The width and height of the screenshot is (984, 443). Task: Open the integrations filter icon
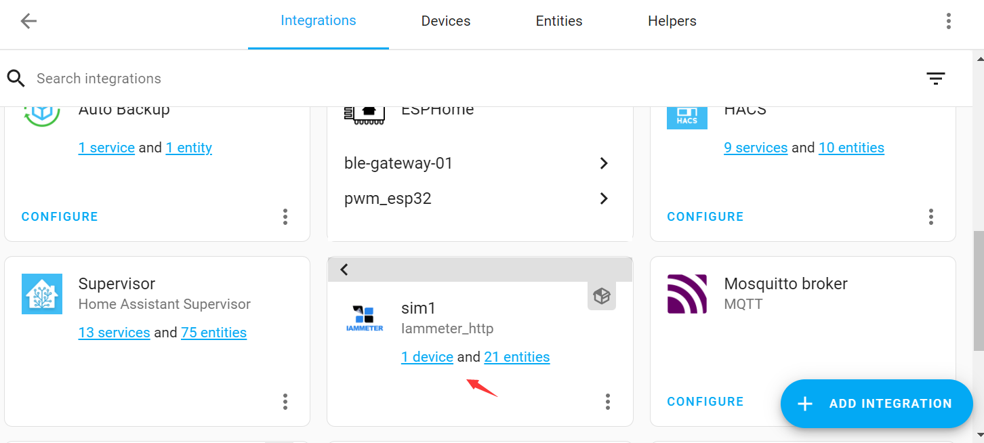[x=935, y=79]
